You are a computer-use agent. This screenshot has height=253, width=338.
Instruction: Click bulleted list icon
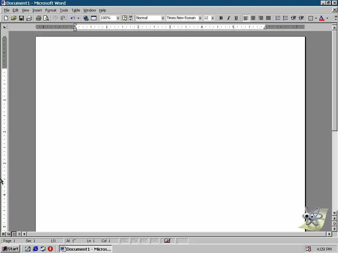click(x=286, y=18)
